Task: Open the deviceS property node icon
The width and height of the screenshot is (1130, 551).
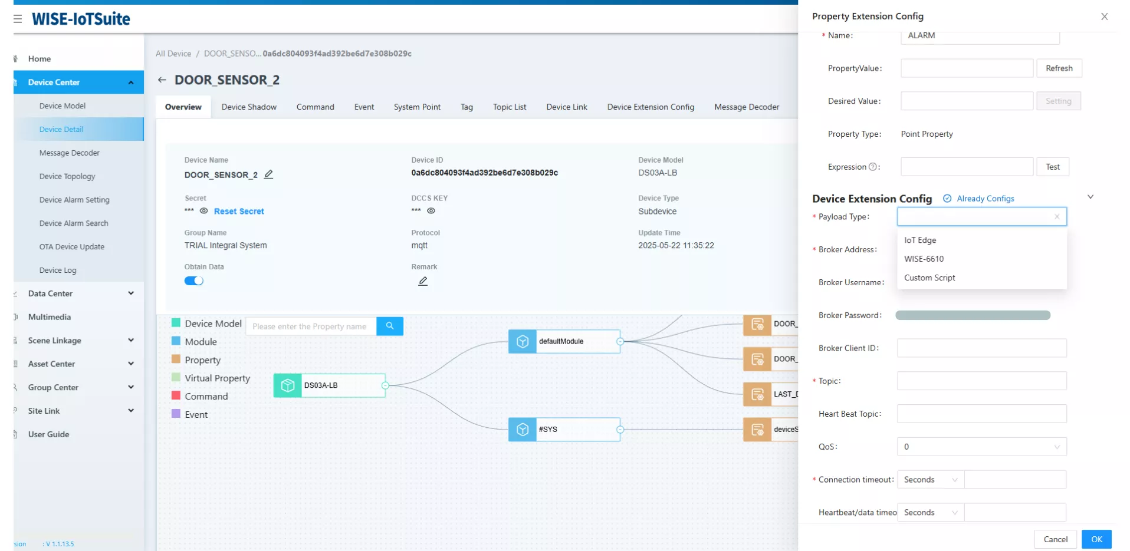Action: pos(757,430)
